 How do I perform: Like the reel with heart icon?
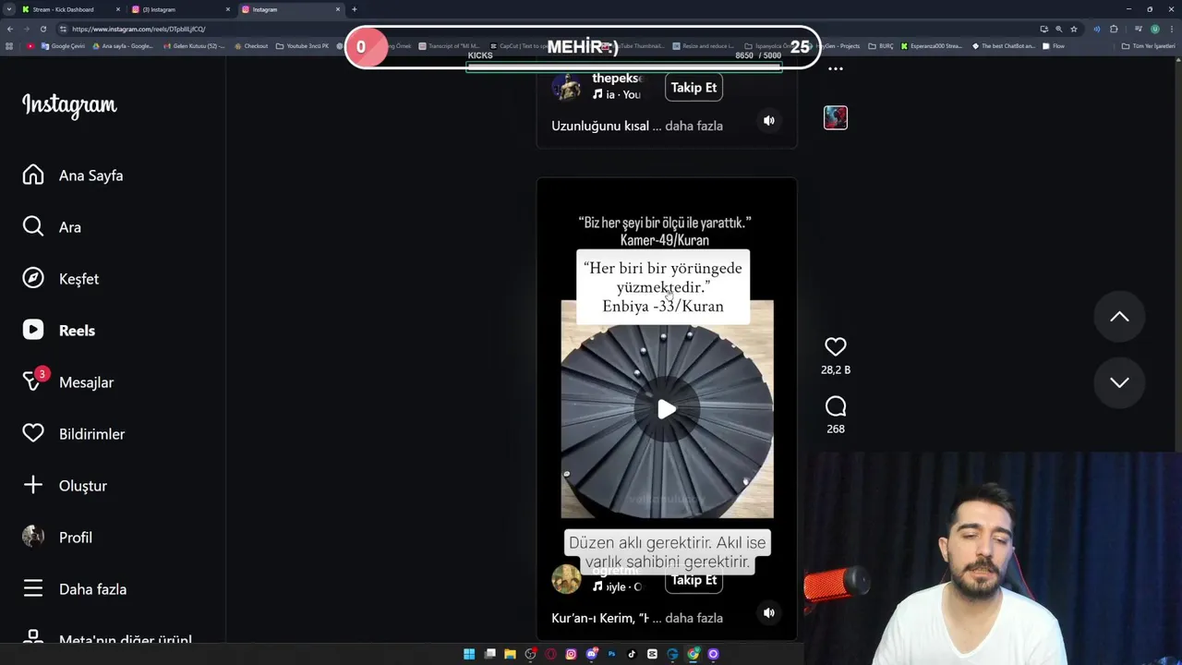click(836, 346)
